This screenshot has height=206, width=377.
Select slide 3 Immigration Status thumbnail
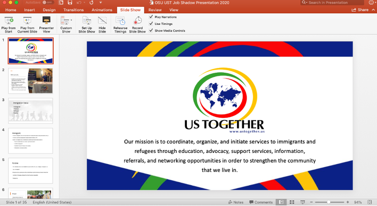(x=30, y=110)
